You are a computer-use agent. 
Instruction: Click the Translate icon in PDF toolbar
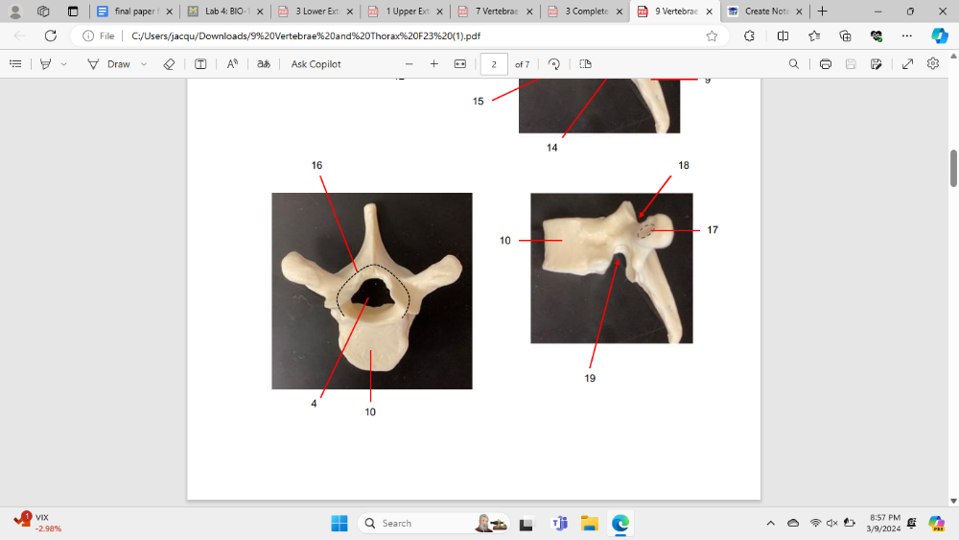coord(263,64)
